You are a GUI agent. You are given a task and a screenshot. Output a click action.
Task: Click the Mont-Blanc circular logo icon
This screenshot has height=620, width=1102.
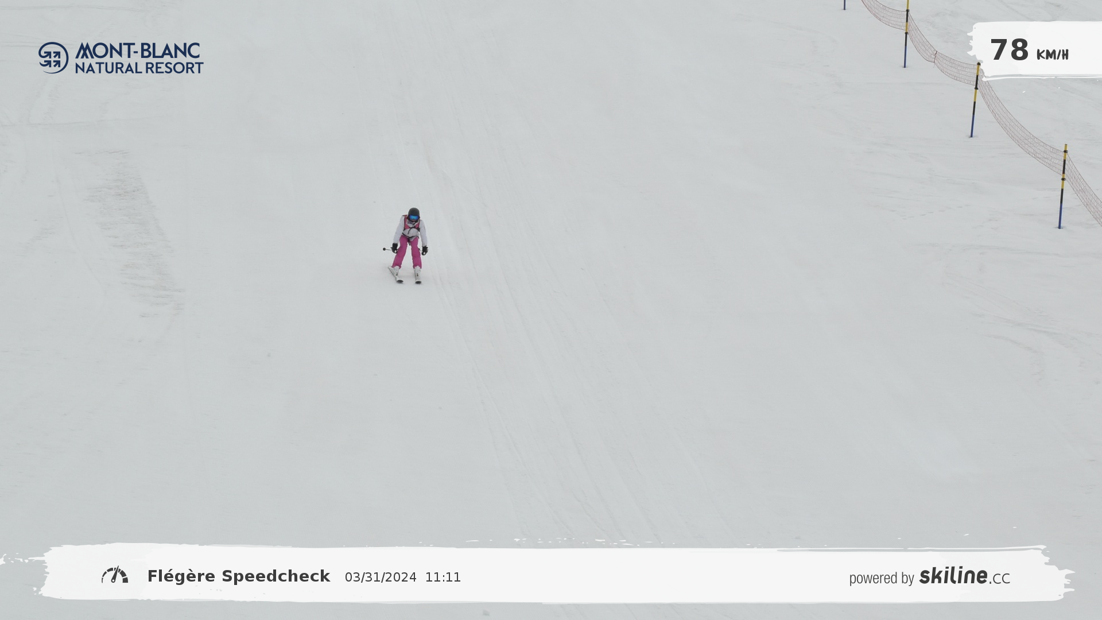[53, 57]
